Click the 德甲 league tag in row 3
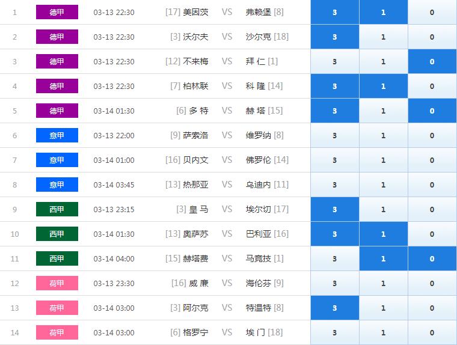The height and width of the screenshot is (345, 457). (x=57, y=61)
